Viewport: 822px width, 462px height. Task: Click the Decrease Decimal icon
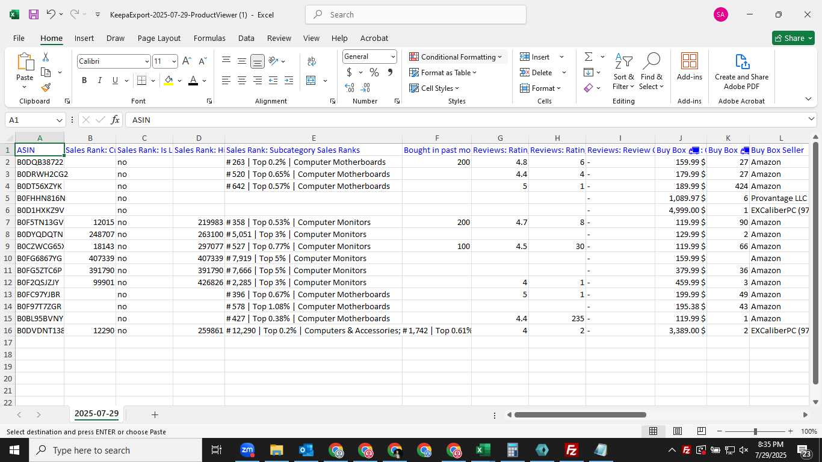pos(365,88)
